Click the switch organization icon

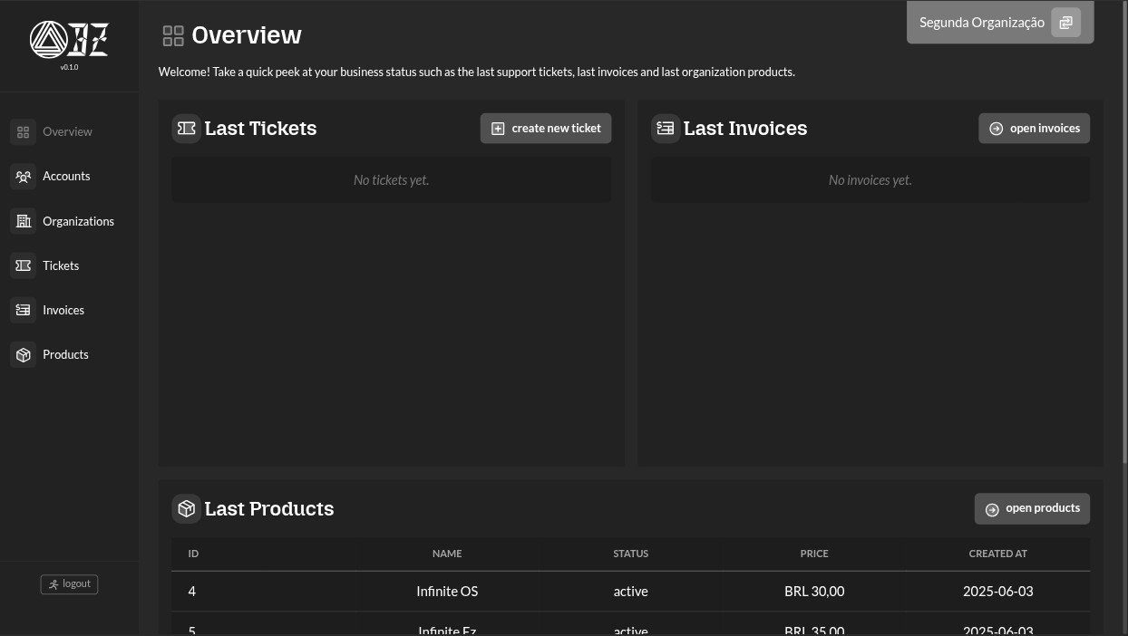tap(1065, 23)
